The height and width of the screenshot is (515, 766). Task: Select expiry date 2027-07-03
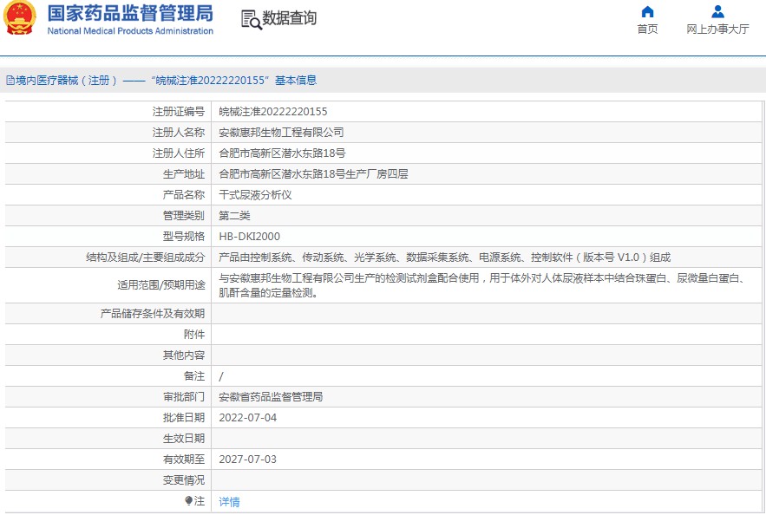[x=248, y=459]
